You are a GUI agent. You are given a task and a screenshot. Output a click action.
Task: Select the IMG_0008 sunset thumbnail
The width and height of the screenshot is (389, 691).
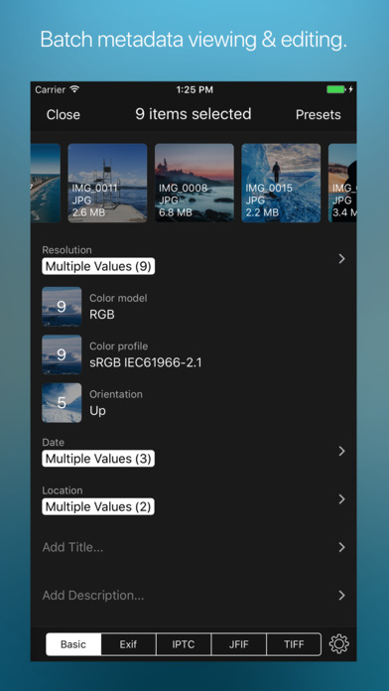point(194,183)
